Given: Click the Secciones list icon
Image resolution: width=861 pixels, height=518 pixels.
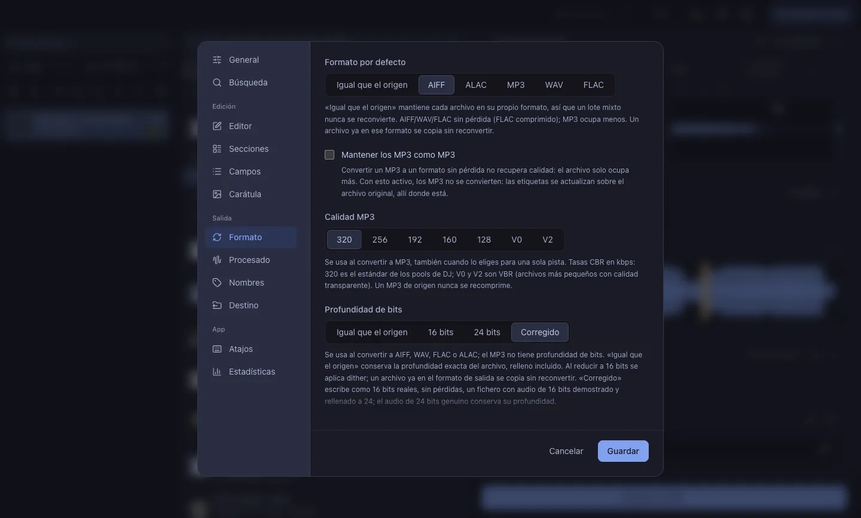Looking at the screenshot, I should [217, 149].
